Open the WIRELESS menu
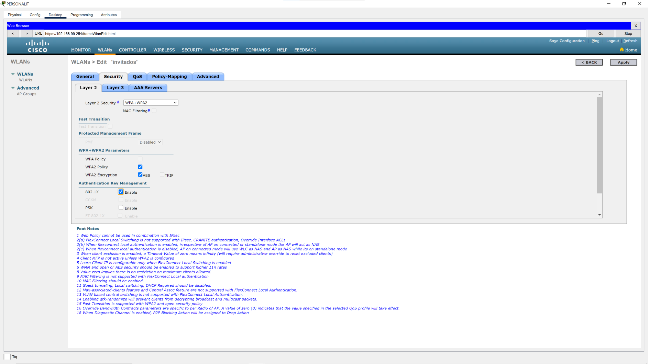The image size is (648, 364). 164,50
